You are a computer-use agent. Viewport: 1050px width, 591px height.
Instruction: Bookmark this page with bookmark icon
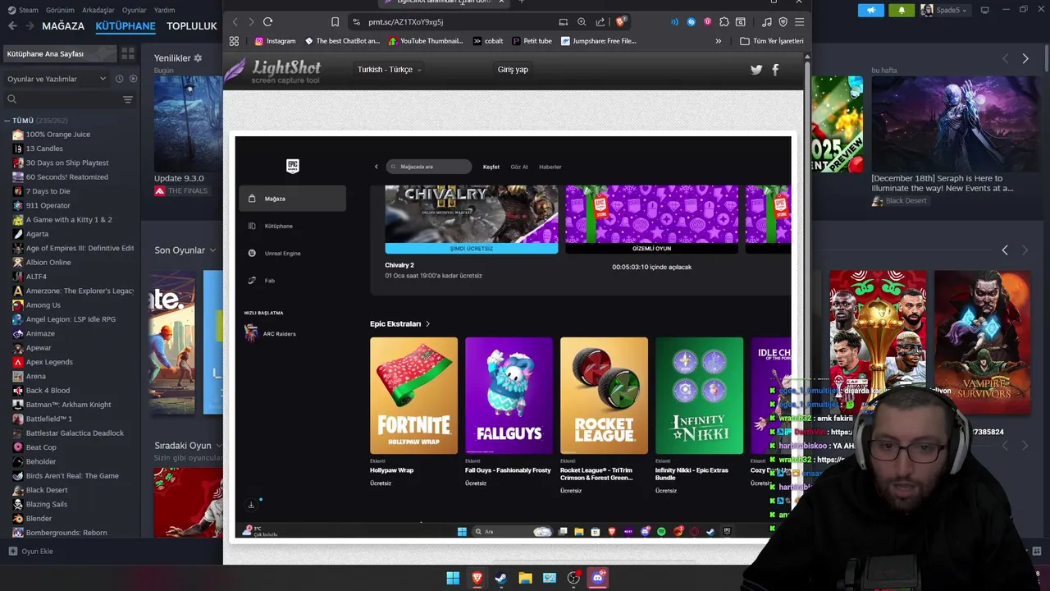335,22
